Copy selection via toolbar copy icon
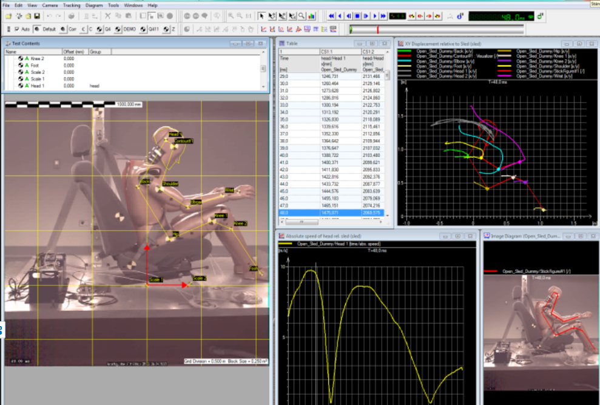Image resolution: width=600 pixels, height=405 pixels. [x=118, y=16]
